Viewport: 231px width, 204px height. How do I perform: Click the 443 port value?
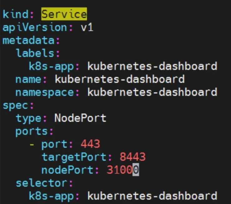coord(90,144)
